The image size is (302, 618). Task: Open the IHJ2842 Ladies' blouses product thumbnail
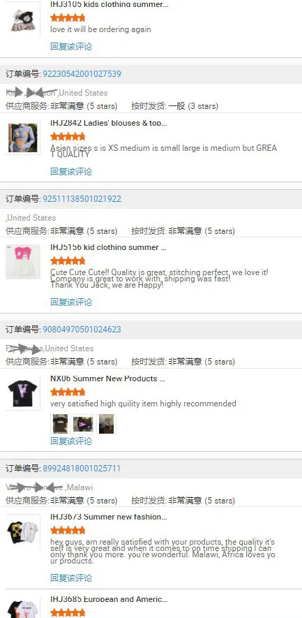tap(23, 138)
